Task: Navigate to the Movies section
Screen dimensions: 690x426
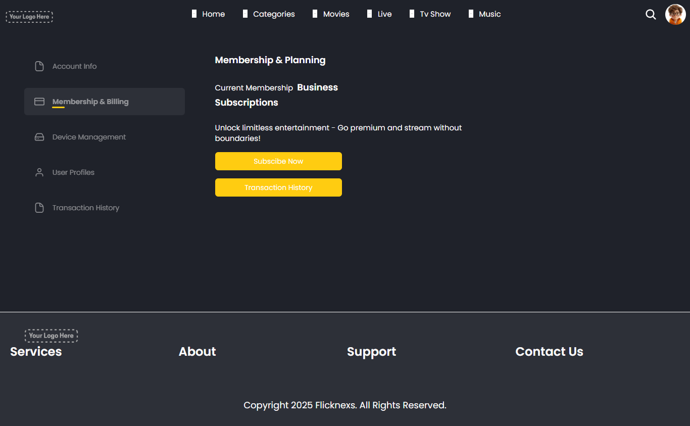Action: tap(336, 14)
